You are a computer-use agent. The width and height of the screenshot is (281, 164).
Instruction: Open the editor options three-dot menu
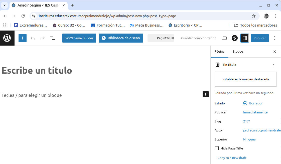275,38
